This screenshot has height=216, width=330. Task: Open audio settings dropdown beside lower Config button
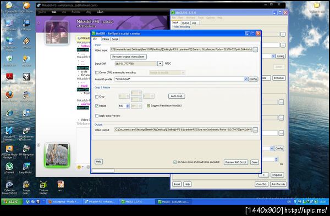tap(272, 149)
